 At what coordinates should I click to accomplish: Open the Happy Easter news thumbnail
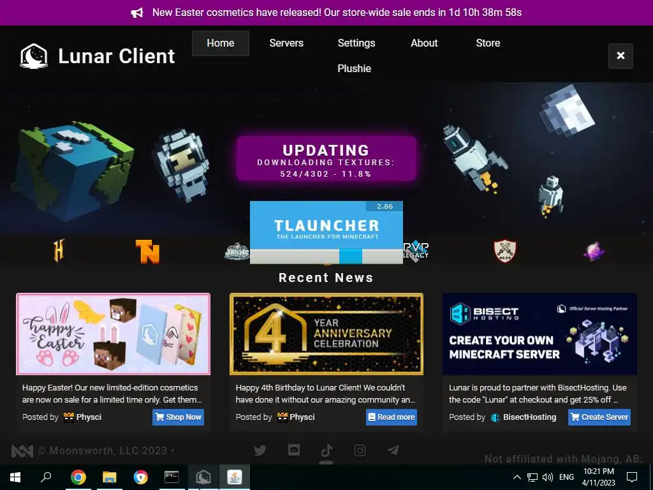coord(114,334)
